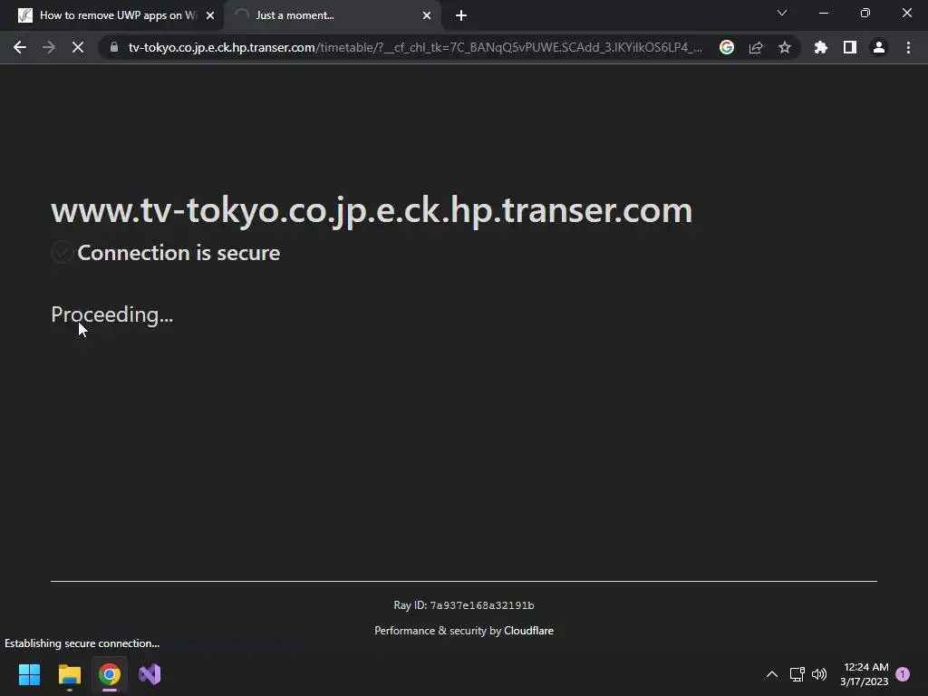Click the Connection is secure text
Screen dimensions: 928x696
click(179, 253)
